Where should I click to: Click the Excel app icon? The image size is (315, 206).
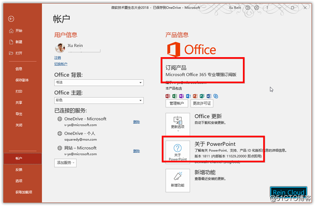175,96
